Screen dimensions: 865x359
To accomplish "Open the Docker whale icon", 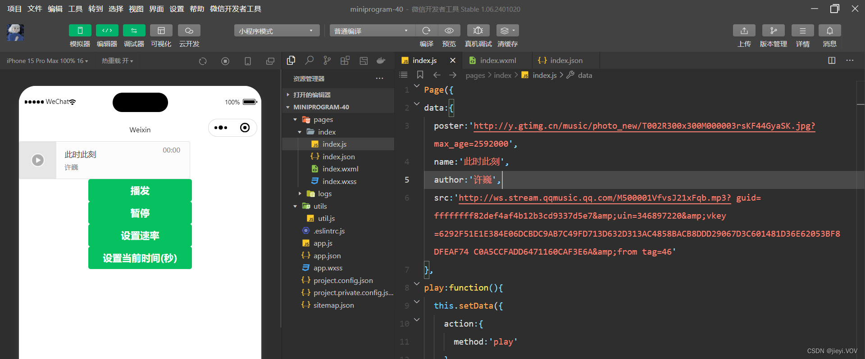I will tap(381, 60).
